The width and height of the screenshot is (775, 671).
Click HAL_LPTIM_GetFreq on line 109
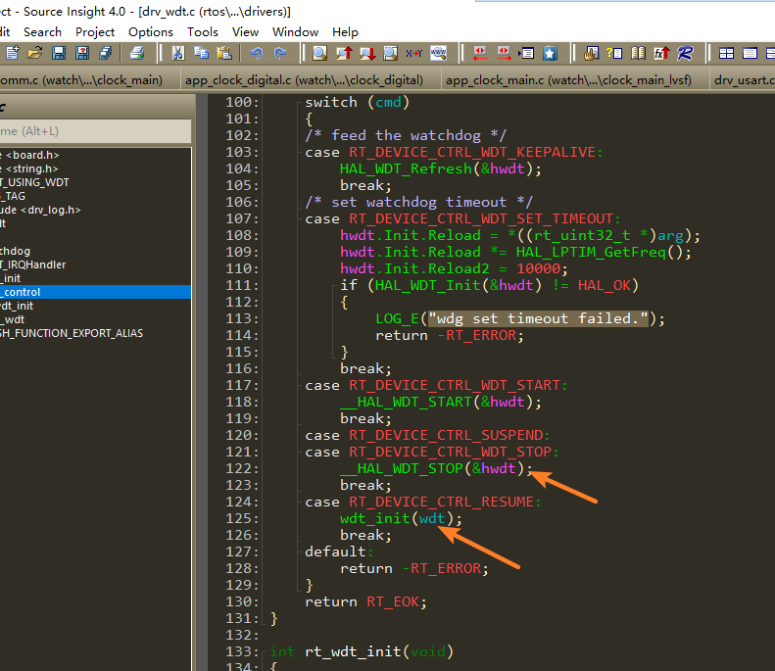pos(591,252)
